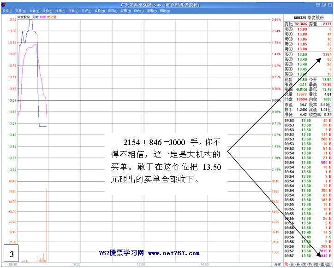Click the www.net767.com watermark link
334x268 pixels.
[x=173, y=253]
